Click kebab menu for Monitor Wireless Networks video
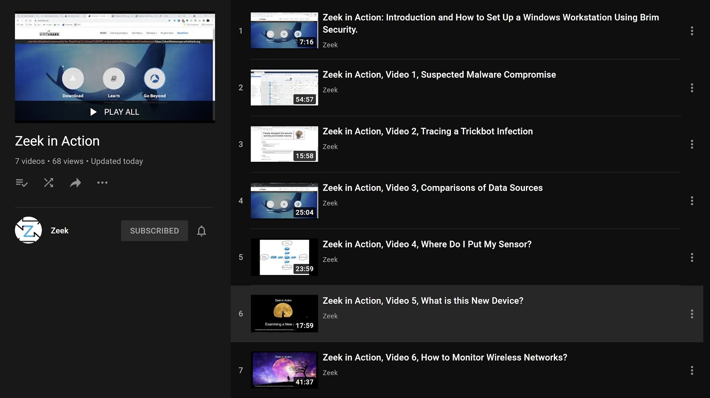710x398 pixels. coord(692,370)
